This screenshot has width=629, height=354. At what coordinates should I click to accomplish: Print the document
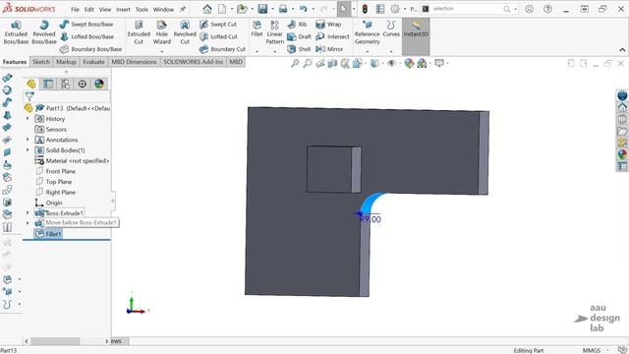[283, 9]
